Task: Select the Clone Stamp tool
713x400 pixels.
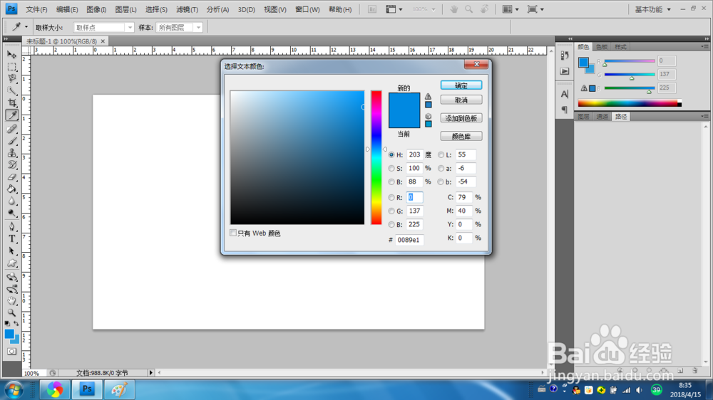Action: (x=12, y=153)
